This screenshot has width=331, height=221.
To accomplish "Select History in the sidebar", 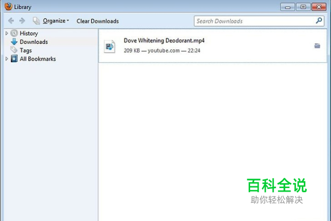I will point(29,33).
